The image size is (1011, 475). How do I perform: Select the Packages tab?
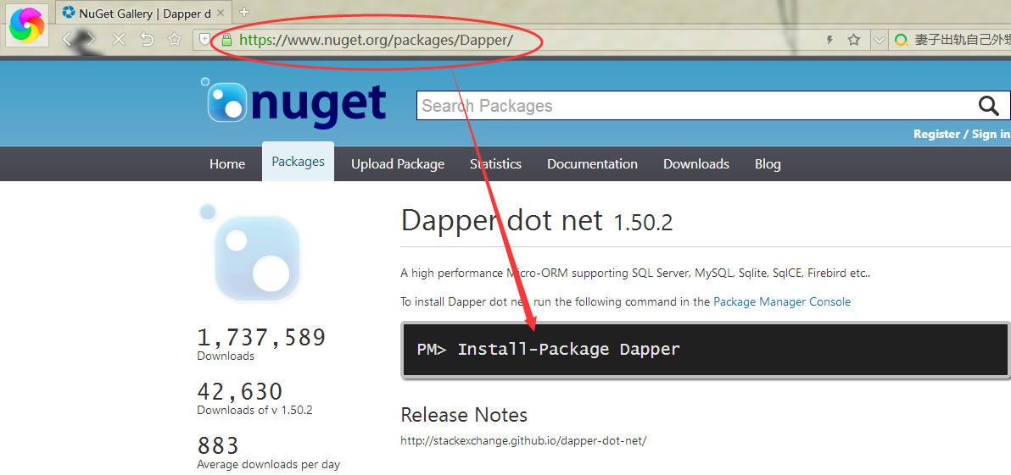coord(298,162)
